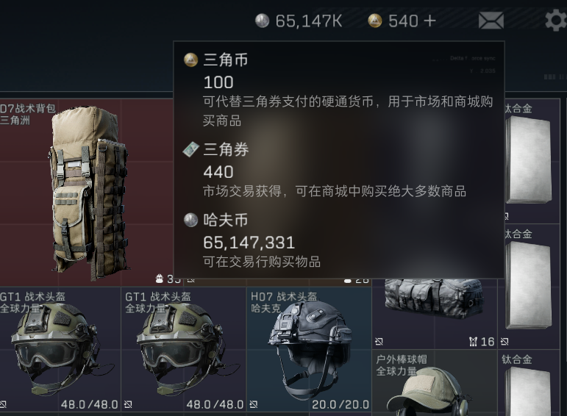Click the silver Hafu coin icon in top bar
This screenshot has width=567, height=416.
tap(262, 21)
